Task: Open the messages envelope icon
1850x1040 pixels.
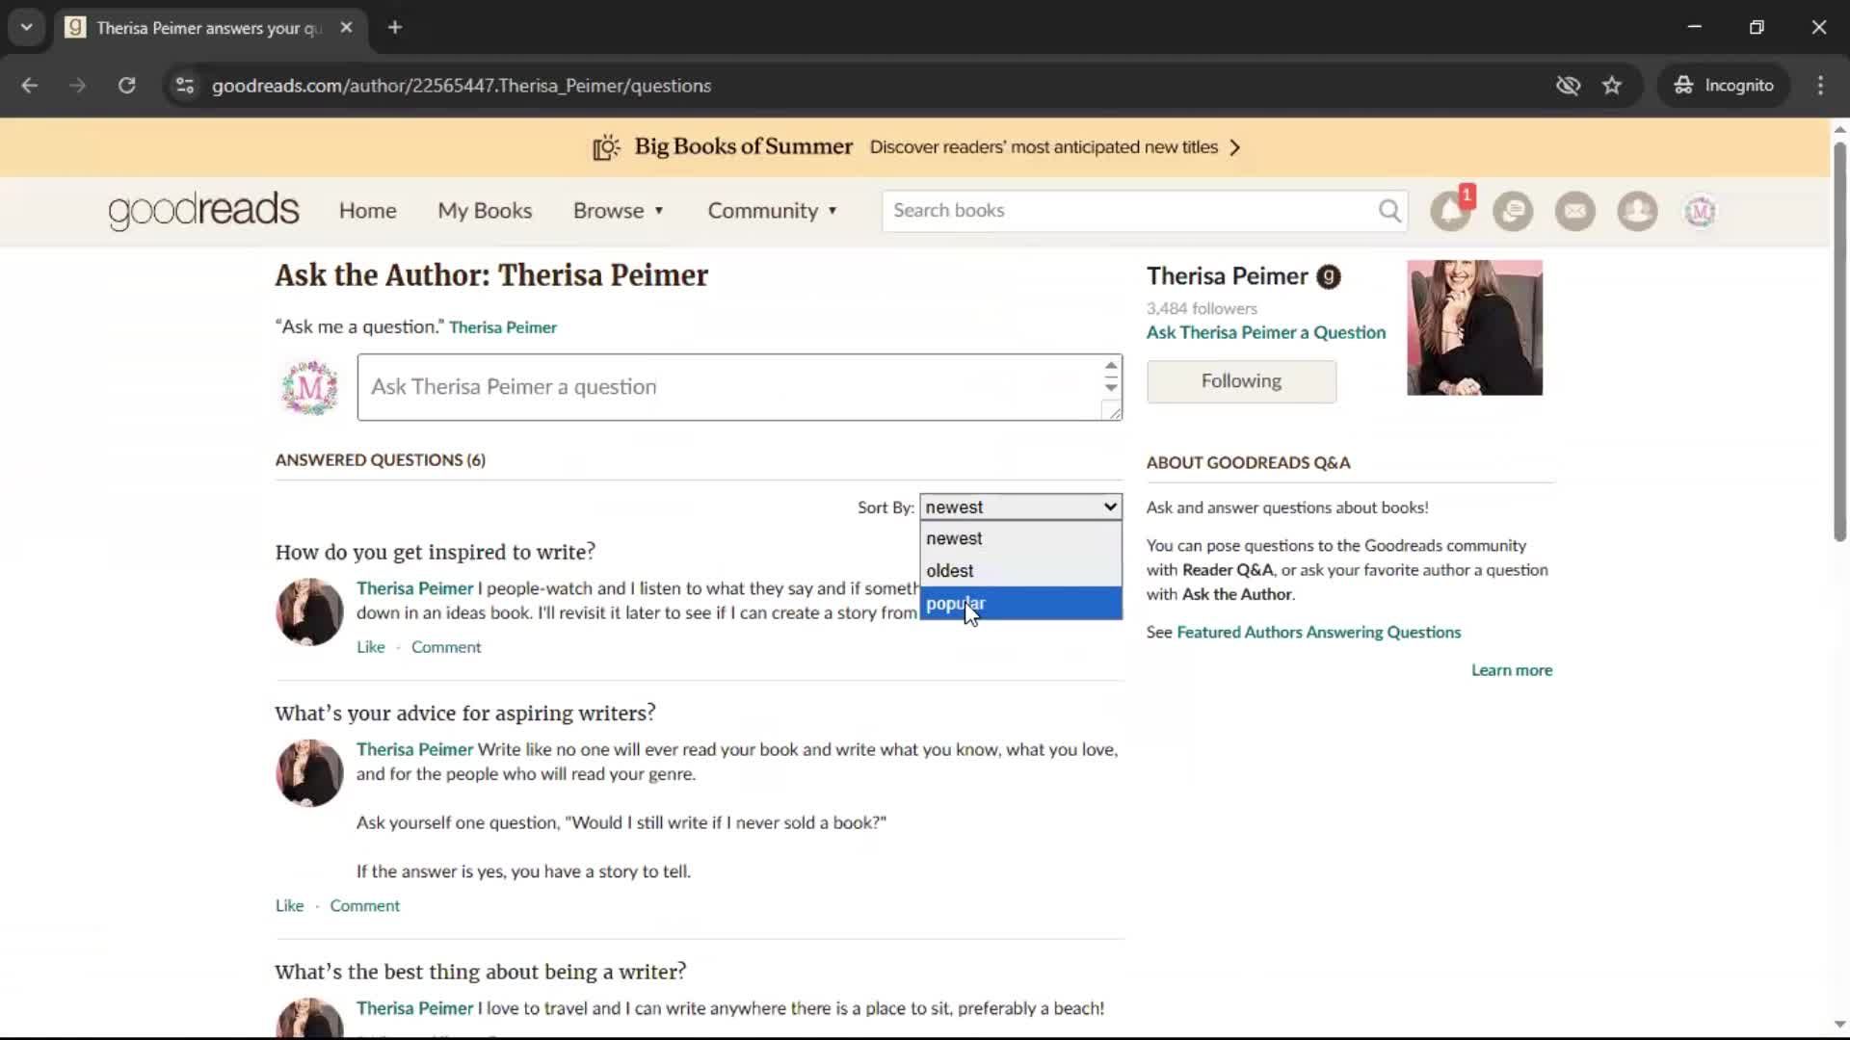Action: click(x=1575, y=211)
